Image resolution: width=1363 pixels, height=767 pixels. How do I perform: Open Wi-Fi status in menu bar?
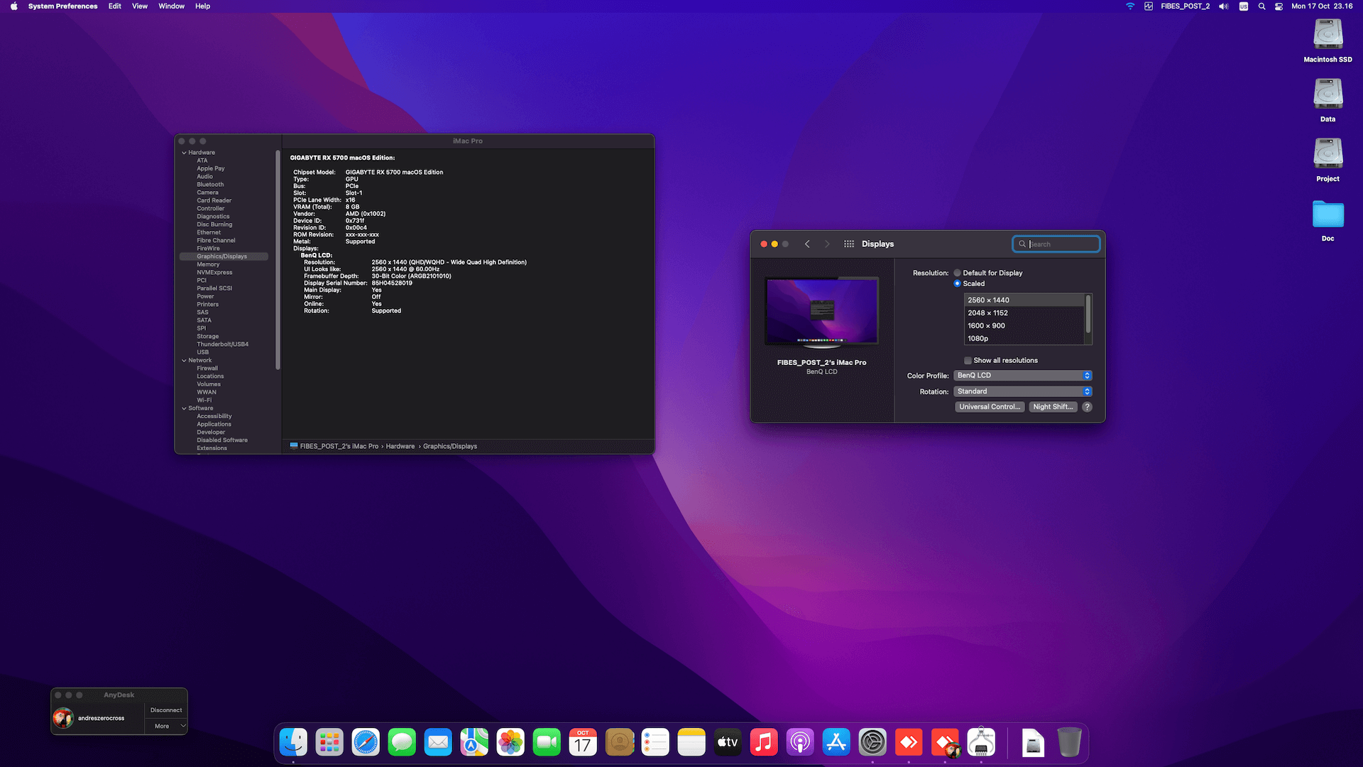[1130, 6]
